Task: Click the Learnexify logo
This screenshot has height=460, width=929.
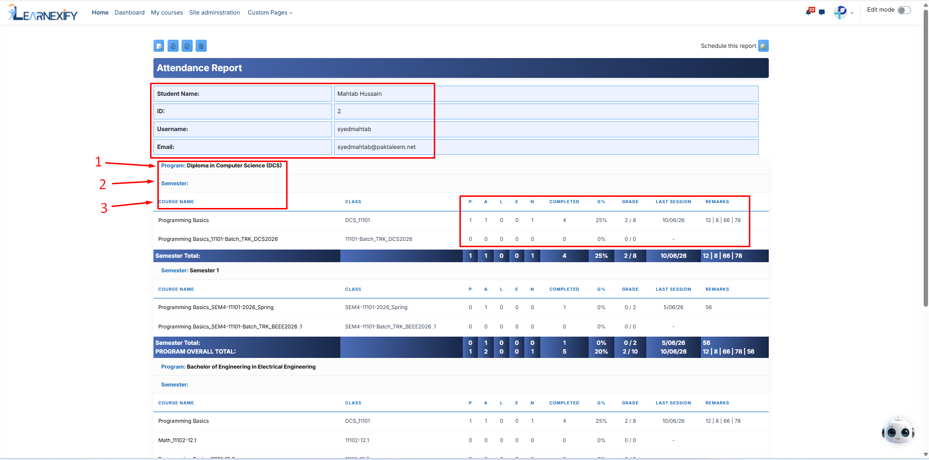Action: click(x=43, y=13)
